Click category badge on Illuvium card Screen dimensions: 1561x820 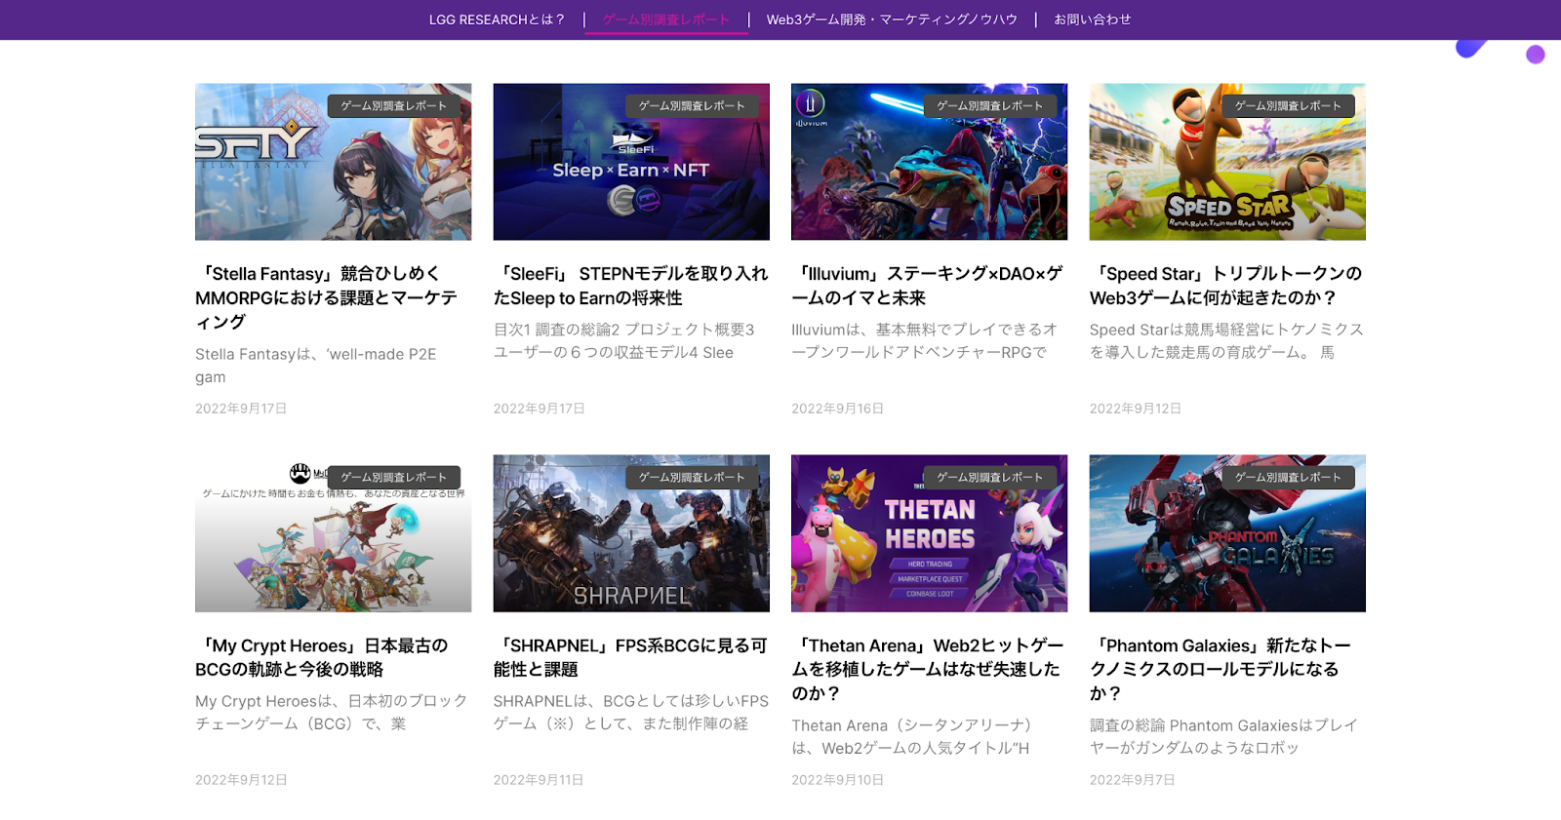(990, 106)
